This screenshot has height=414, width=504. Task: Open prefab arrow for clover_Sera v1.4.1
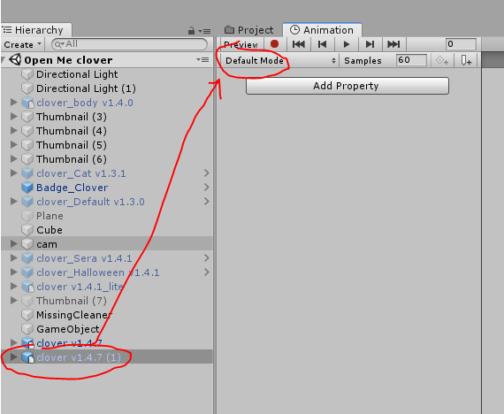click(x=207, y=258)
